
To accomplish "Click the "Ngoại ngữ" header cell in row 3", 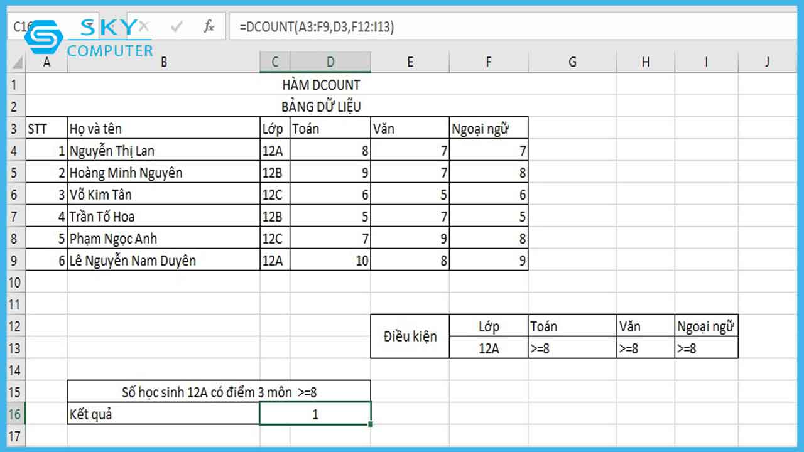I will point(489,128).
